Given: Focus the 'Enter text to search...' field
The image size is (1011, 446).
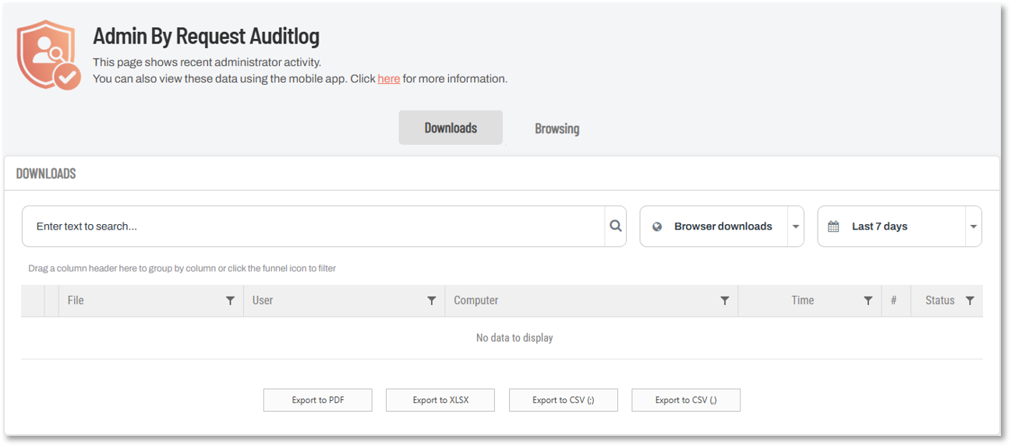Looking at the screenshot, I should [x=313, y=227].
